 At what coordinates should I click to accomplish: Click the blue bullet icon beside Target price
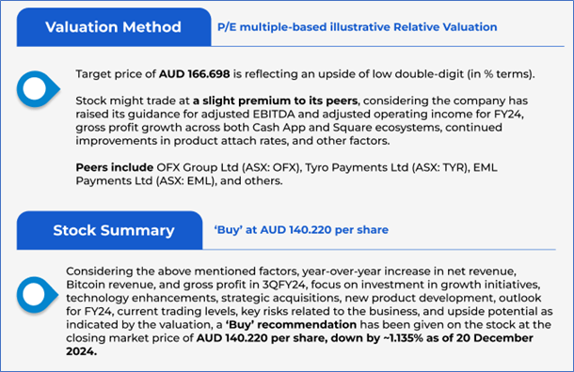(38, 89)
